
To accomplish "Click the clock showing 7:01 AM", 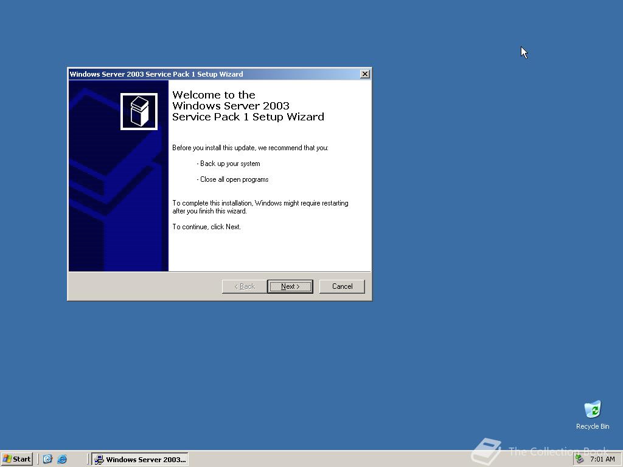I will [601, 459].
